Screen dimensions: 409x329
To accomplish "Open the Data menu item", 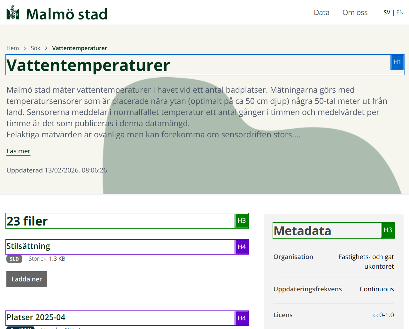I will 321,12.
